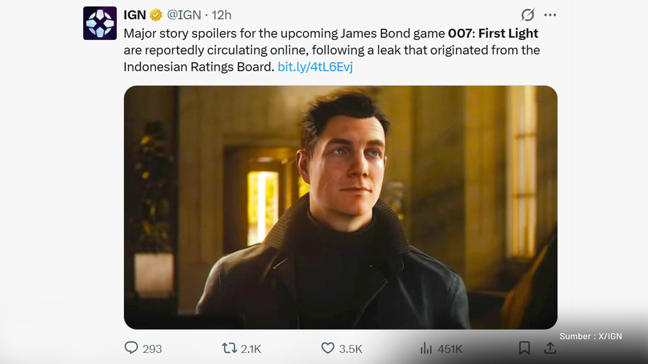Click the gold verified badge beside IGN

156,15
